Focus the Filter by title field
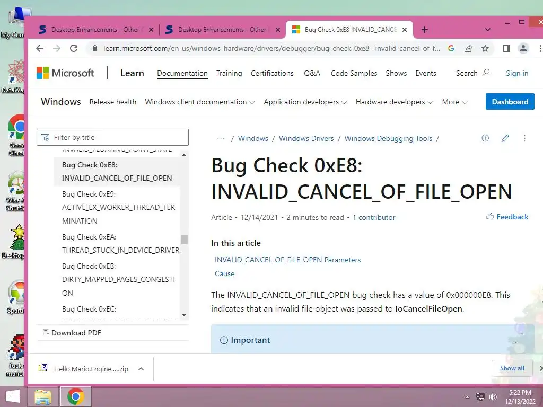This screenshot has width=543, height=407. pyautogui.click(x=112, y=137)
